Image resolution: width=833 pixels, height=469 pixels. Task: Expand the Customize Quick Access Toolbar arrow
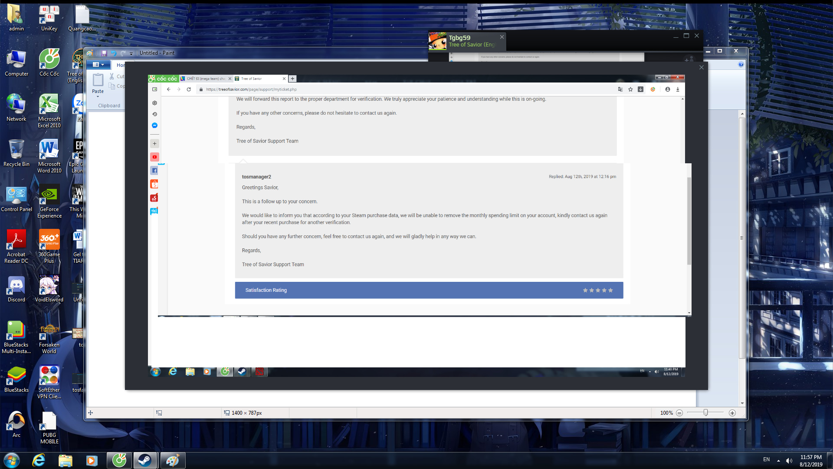point(131,53)
